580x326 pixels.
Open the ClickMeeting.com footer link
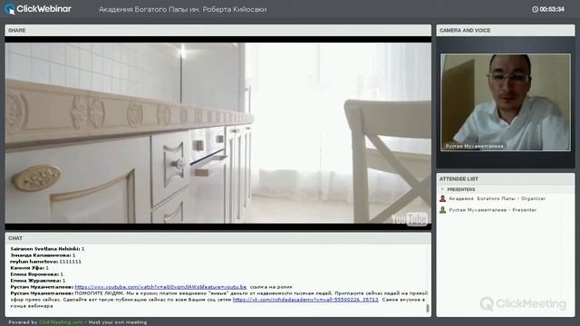(x=61, y=322)
